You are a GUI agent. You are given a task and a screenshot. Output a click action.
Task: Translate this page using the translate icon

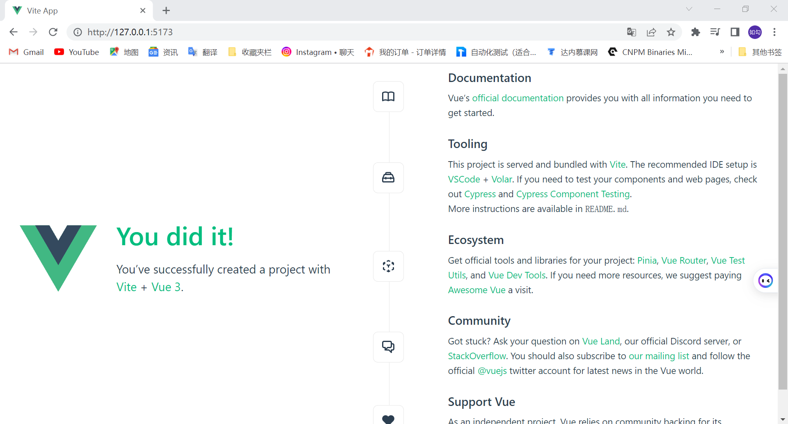632,32
